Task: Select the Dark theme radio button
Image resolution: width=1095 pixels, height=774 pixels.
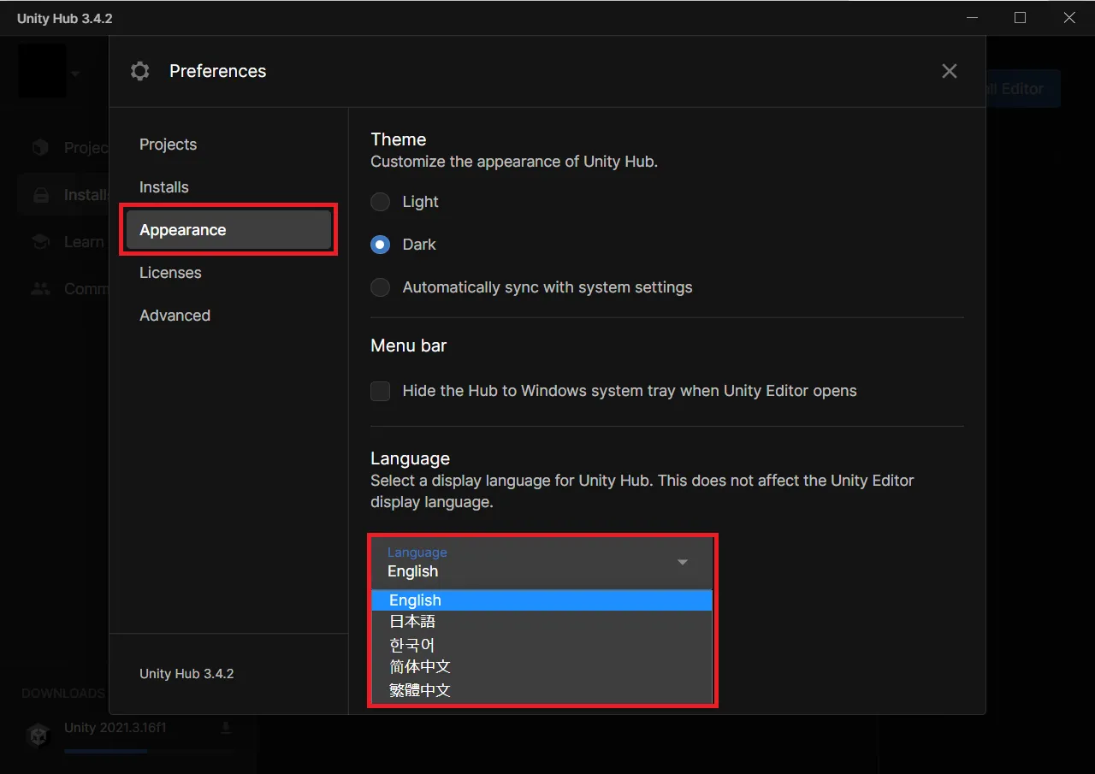Action: [380, 245]
